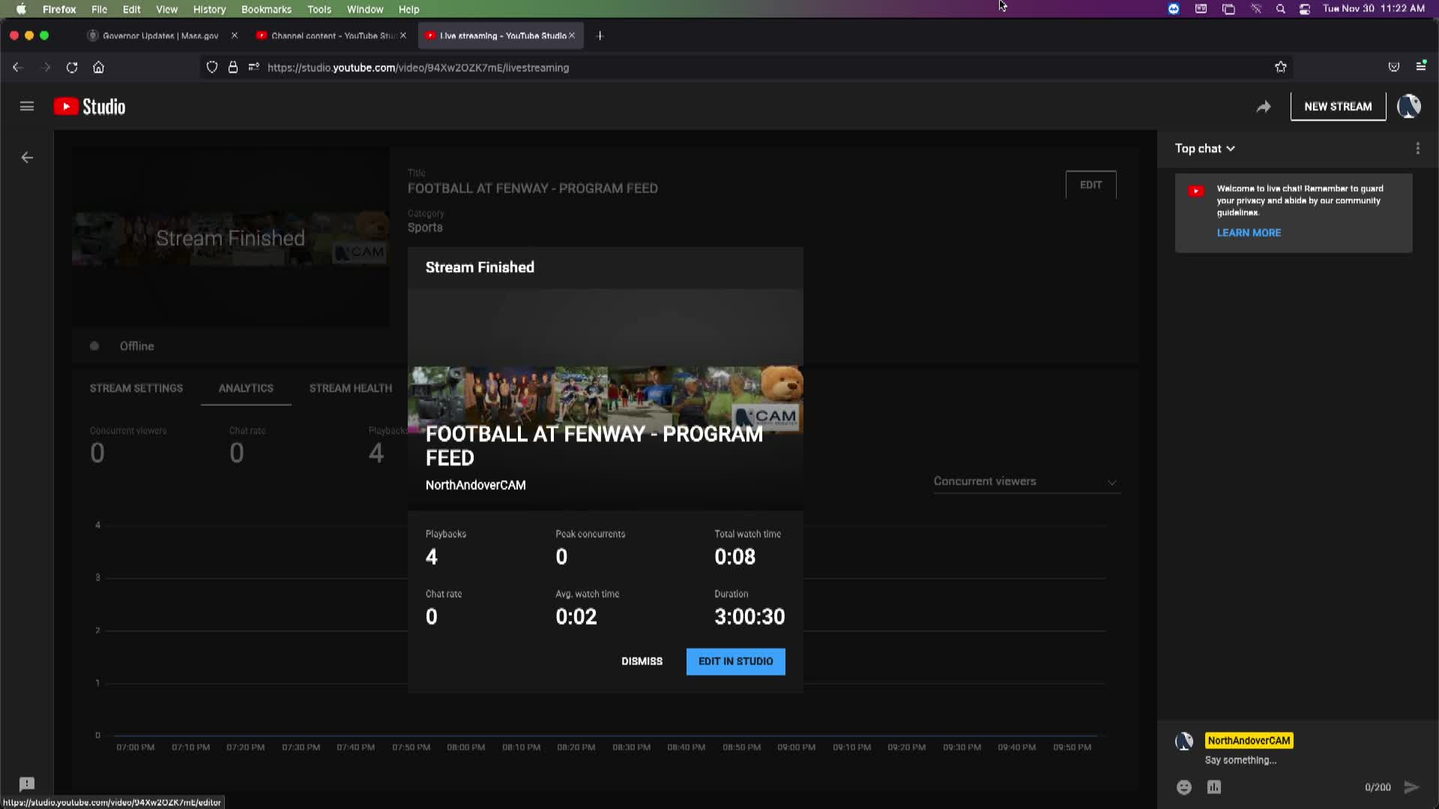
Task: Switch to Governor Updates Mass.gov tab
Action: 160,35
